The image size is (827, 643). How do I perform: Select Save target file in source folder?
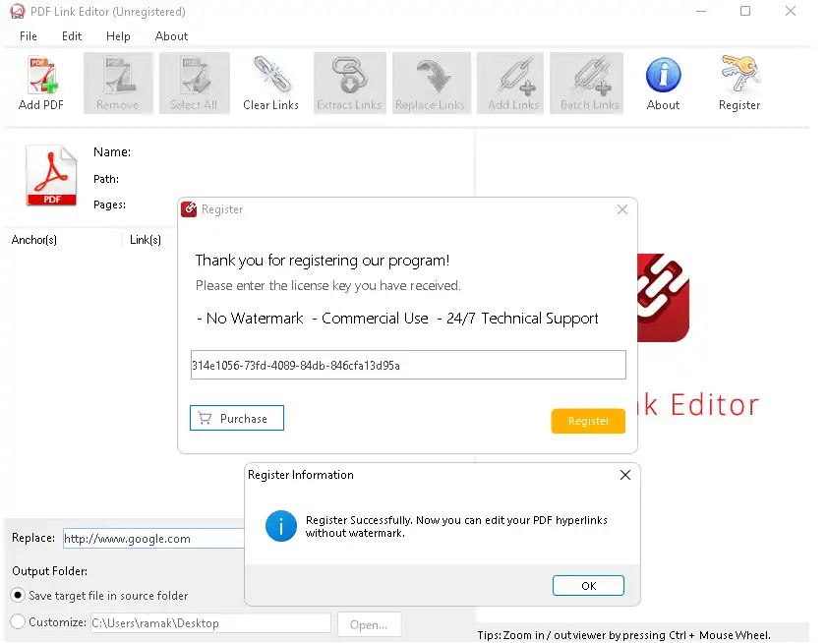(18, 596)
